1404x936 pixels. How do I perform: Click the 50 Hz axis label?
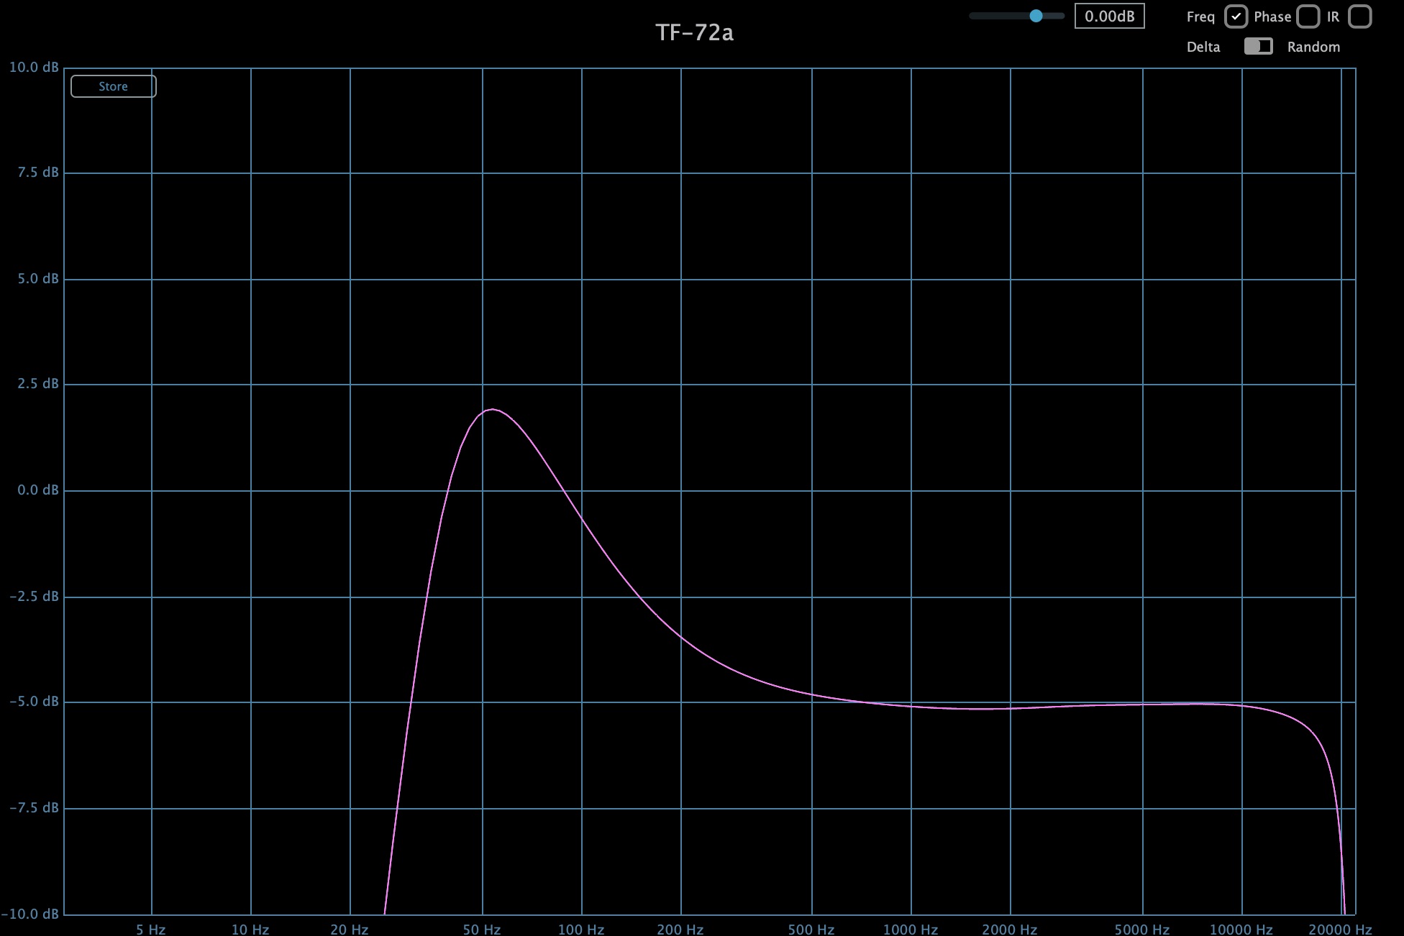(x=481, y=929)
